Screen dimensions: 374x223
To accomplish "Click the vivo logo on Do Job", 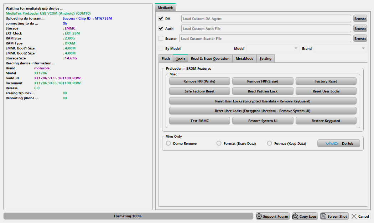I will [332, 143].
